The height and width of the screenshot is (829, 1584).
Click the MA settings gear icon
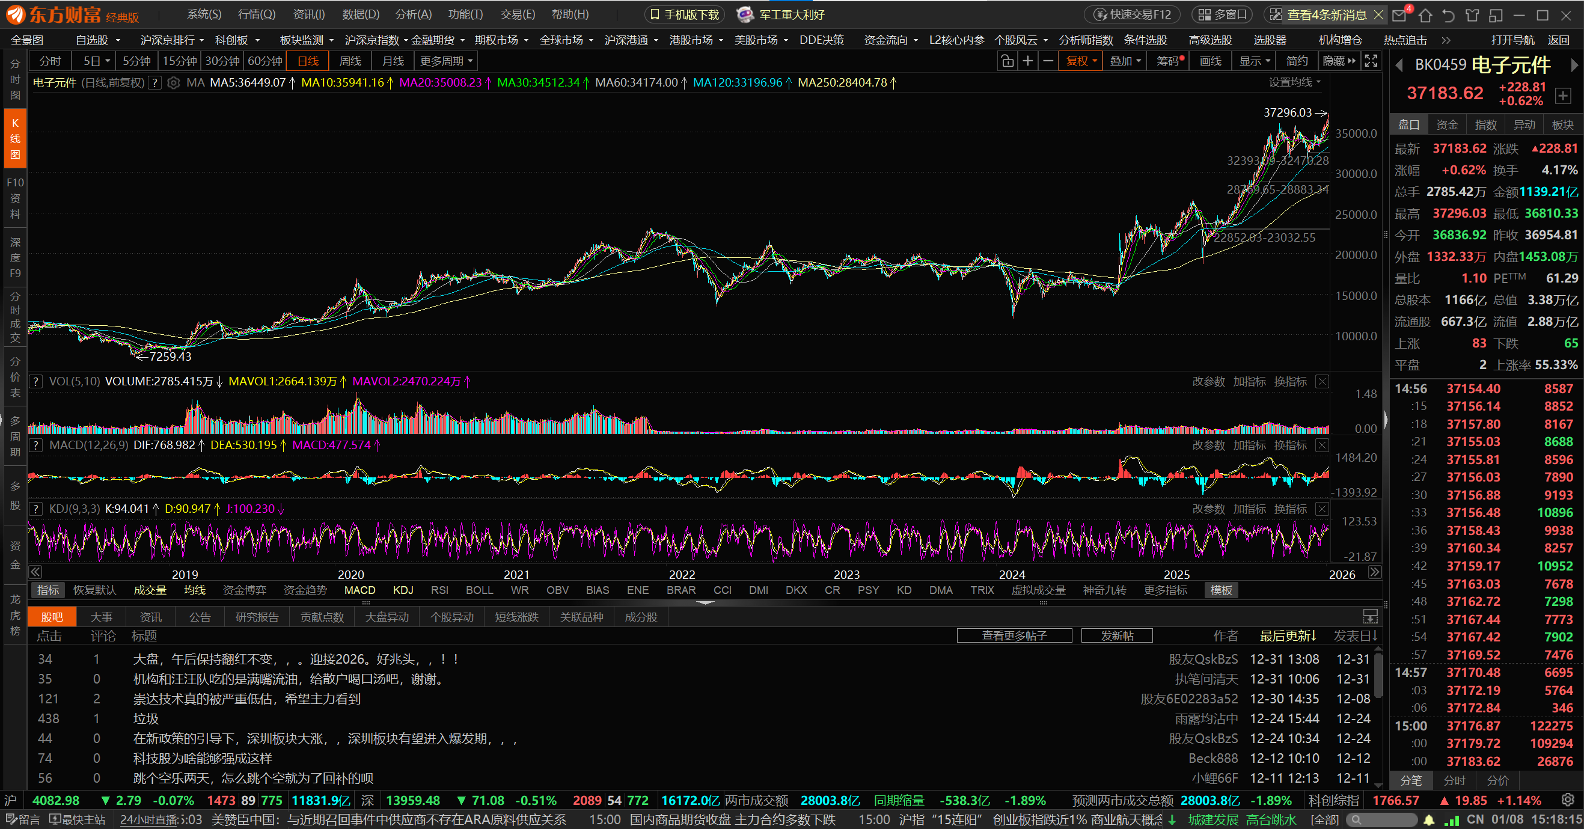[173, 82]
